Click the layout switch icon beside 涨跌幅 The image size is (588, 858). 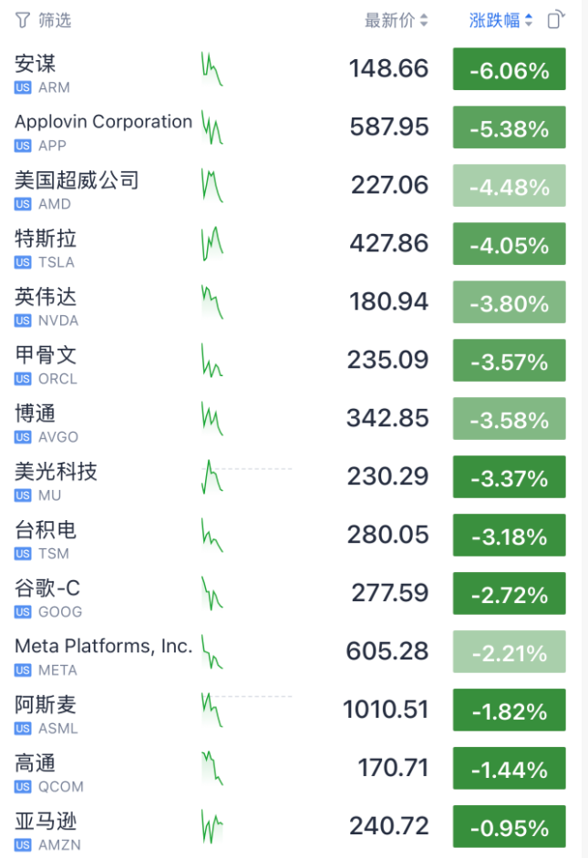(556, 20)
